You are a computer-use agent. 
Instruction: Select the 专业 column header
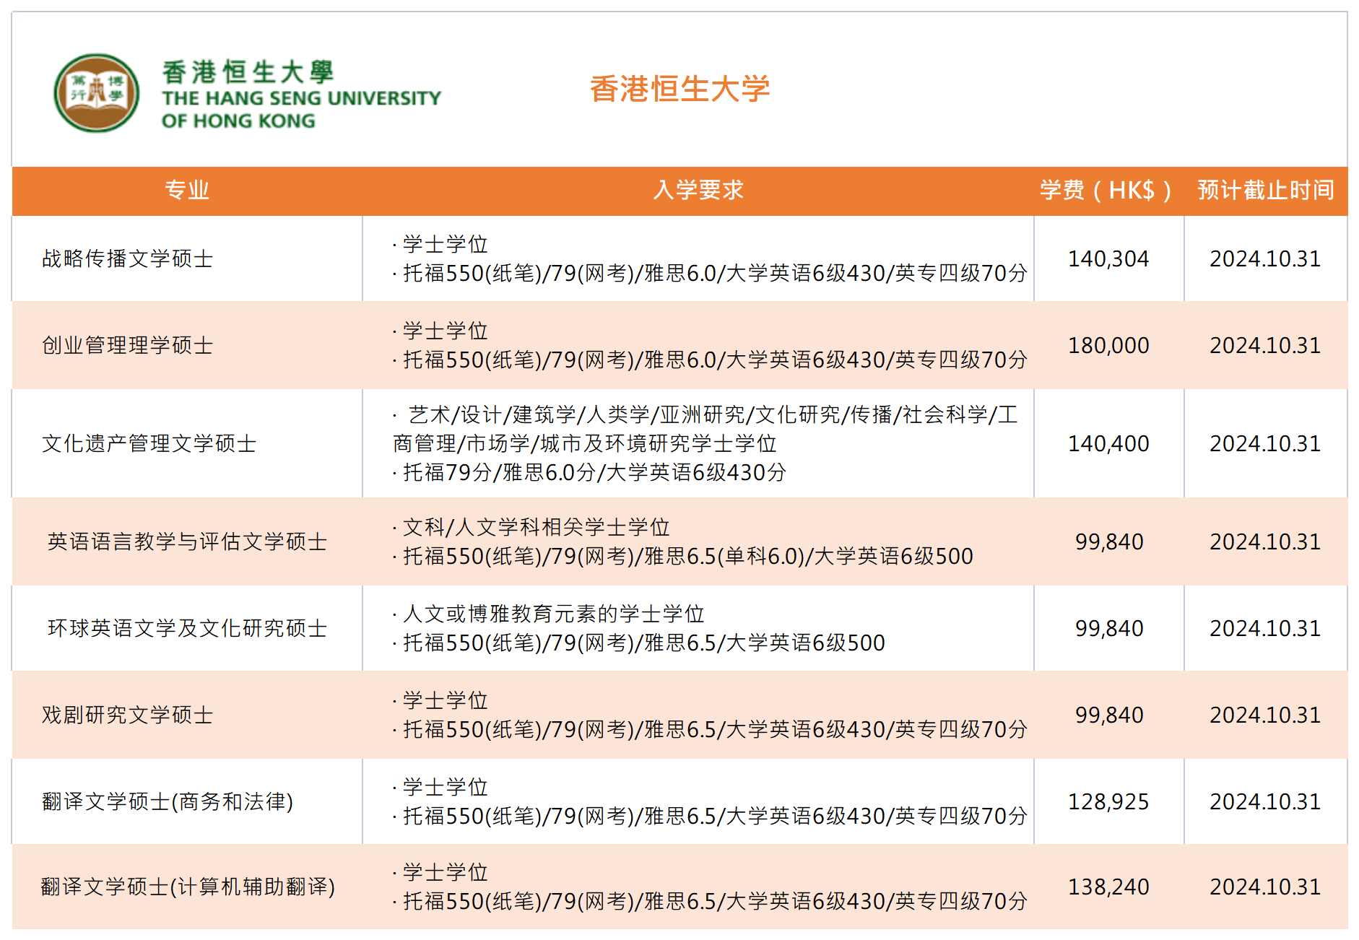(x=187, y=190)
